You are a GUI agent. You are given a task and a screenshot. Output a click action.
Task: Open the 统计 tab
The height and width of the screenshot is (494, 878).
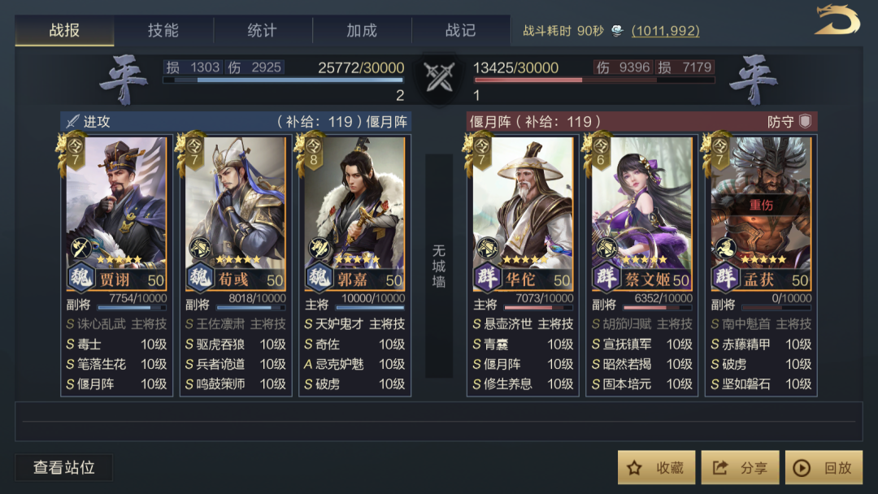pyautogui.click(x=263, y=30)
